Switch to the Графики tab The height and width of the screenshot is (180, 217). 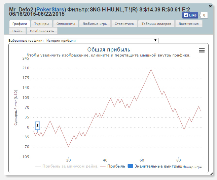pos(20,24)
